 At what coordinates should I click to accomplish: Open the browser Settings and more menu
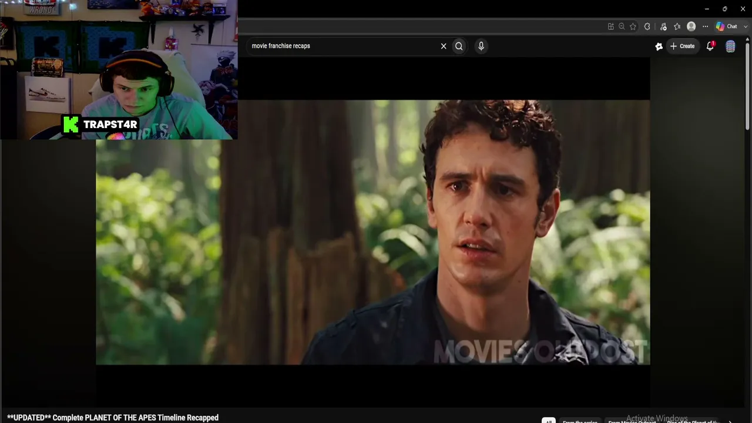point(705,26)
